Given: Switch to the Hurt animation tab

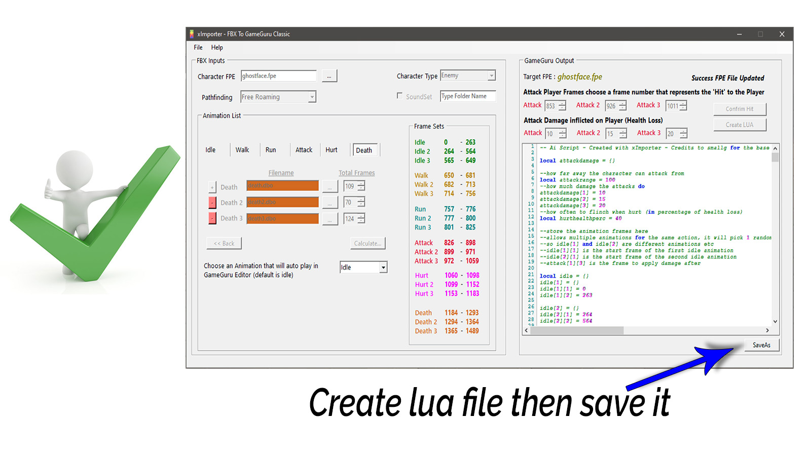Looking at the screenshot, I should [x=331, y=150].
